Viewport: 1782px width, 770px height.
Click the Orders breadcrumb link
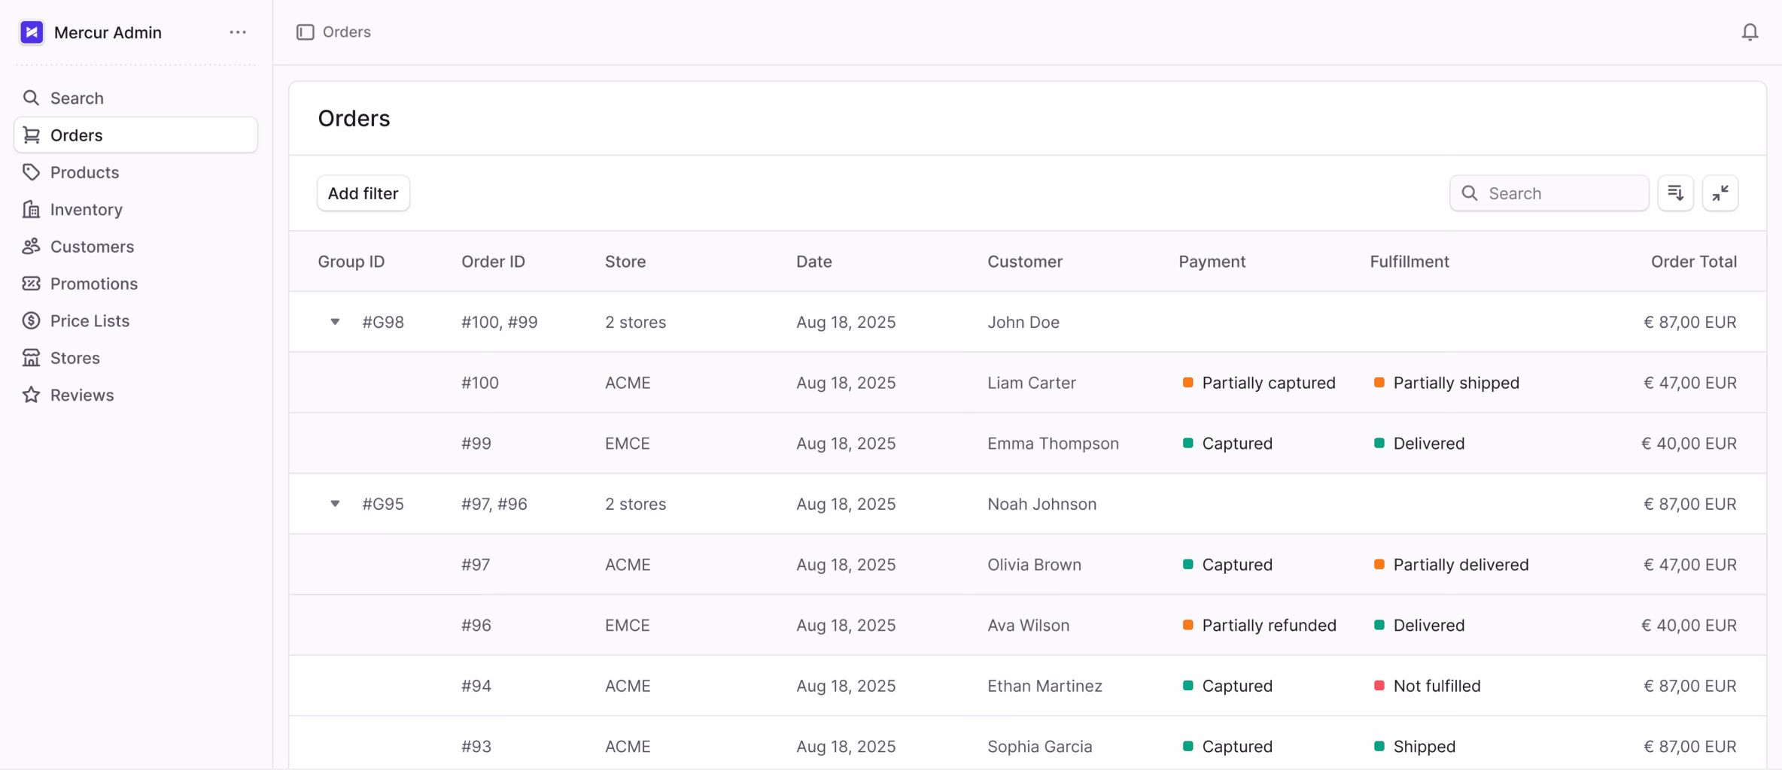click(346, 32)
